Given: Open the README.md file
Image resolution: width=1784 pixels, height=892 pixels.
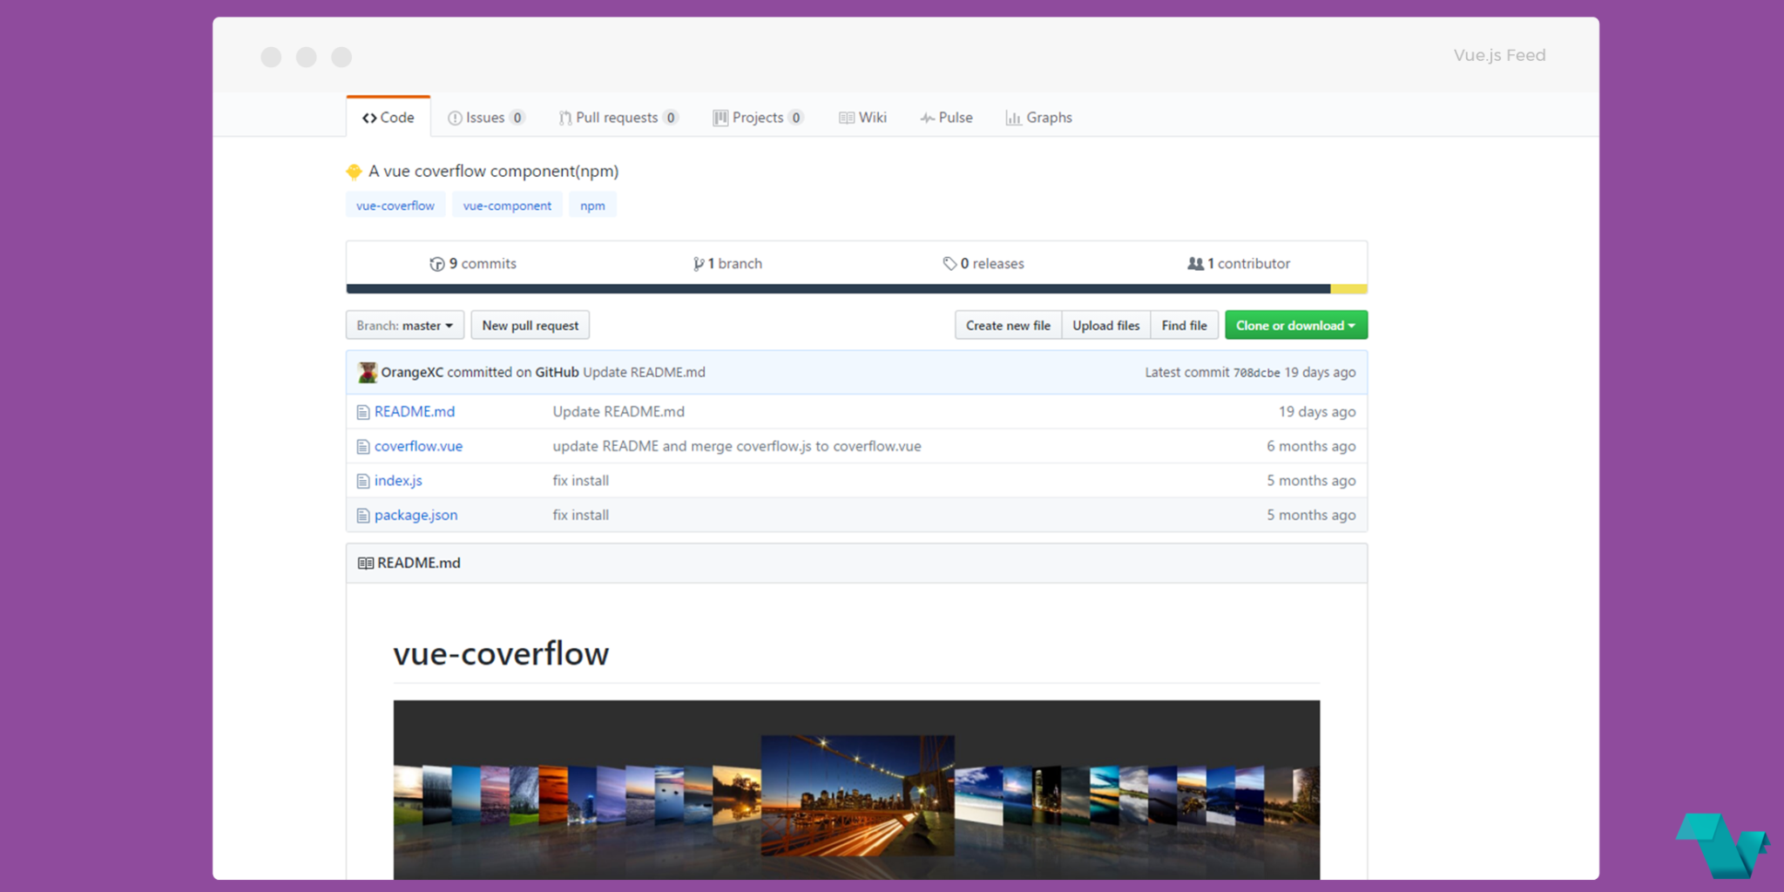Looking at the screenshot, I should coord(415,411).
